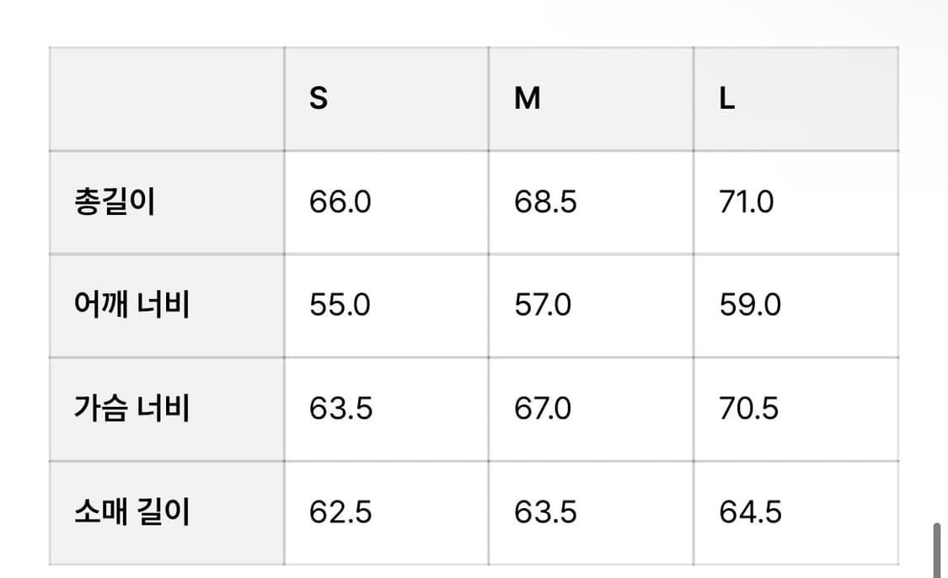Select the 소매 길이 value for size M
Screen dimensions: 948x578
click(545, 512)
